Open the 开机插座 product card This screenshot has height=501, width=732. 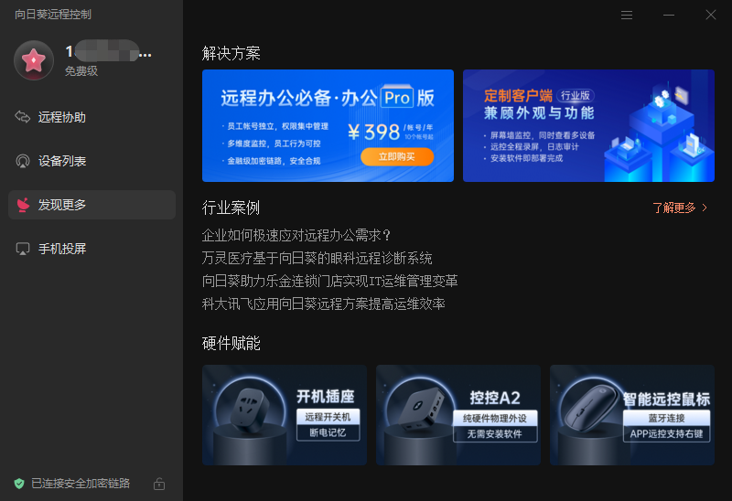tap(285, 415)
